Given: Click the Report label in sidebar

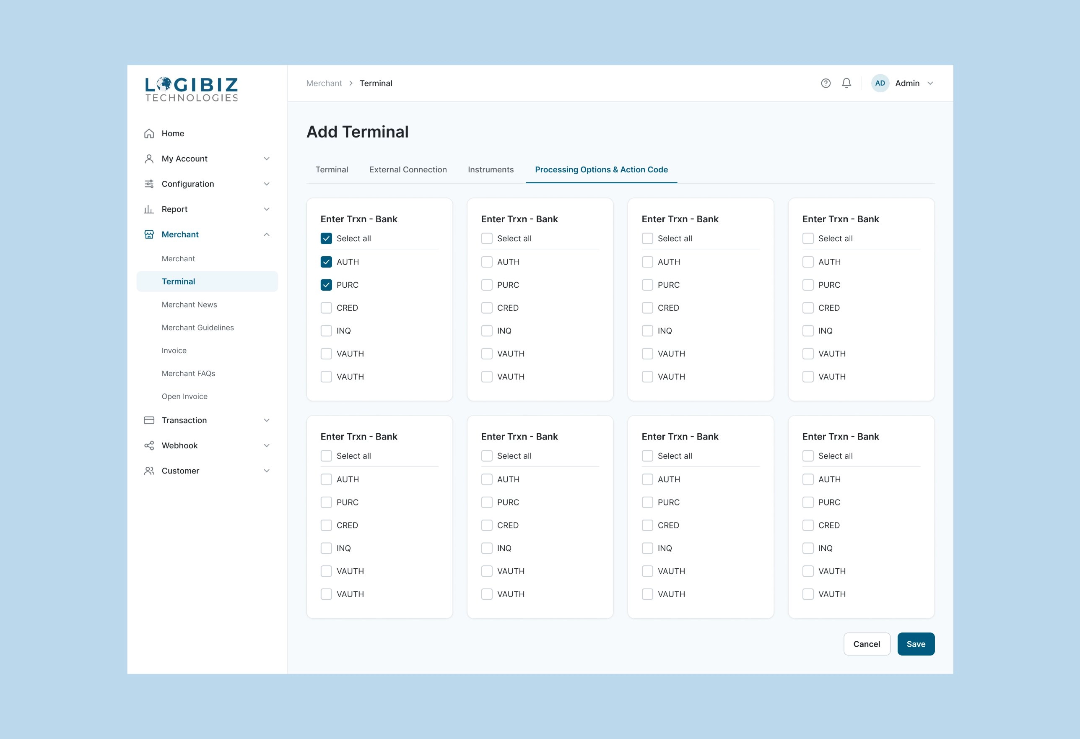Looking at the screenshot, I should [174, 209].
